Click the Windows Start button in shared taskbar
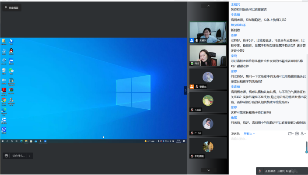The image size is (308, 175). click(3, 141)
